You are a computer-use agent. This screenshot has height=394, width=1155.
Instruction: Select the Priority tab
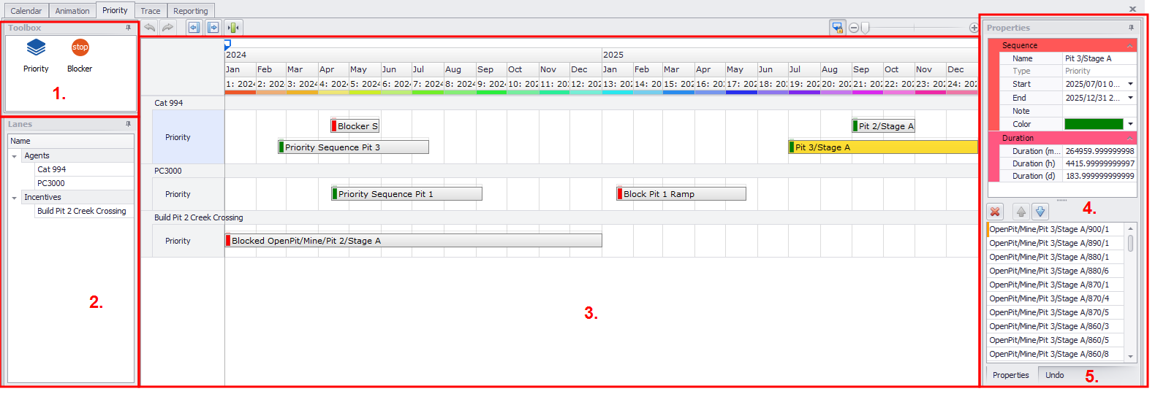(x=115, y=10)
